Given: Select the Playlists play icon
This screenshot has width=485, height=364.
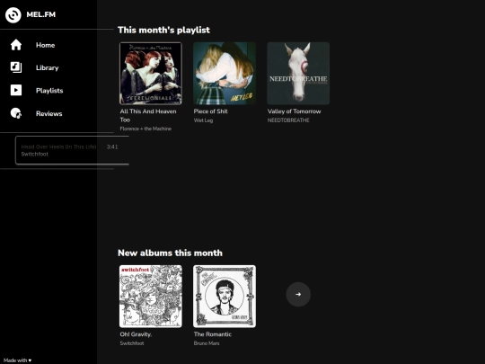Looking at the screenshot, I should pyautogui.click(x=16, y=90).
